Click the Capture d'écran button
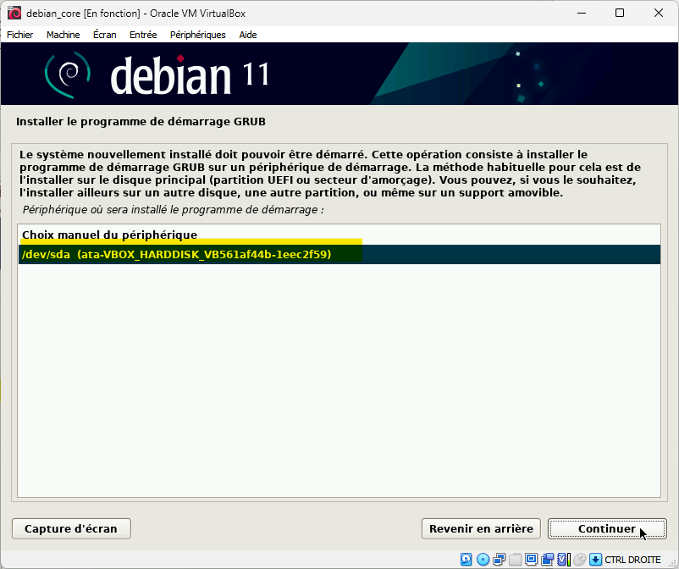Viewport: 679px width, 569px height. pos(71,528)
